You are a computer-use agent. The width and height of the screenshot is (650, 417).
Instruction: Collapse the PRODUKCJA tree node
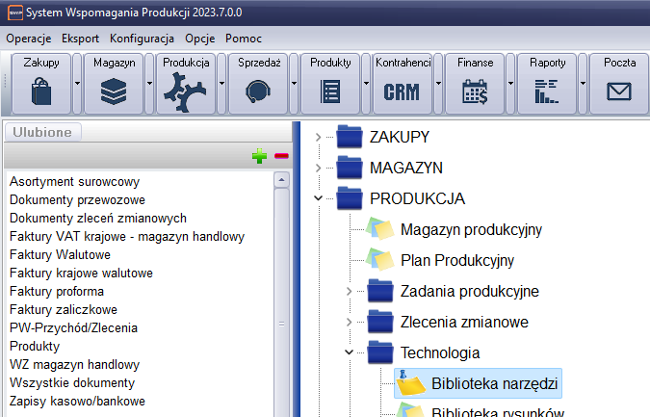[x=319, y=198]
